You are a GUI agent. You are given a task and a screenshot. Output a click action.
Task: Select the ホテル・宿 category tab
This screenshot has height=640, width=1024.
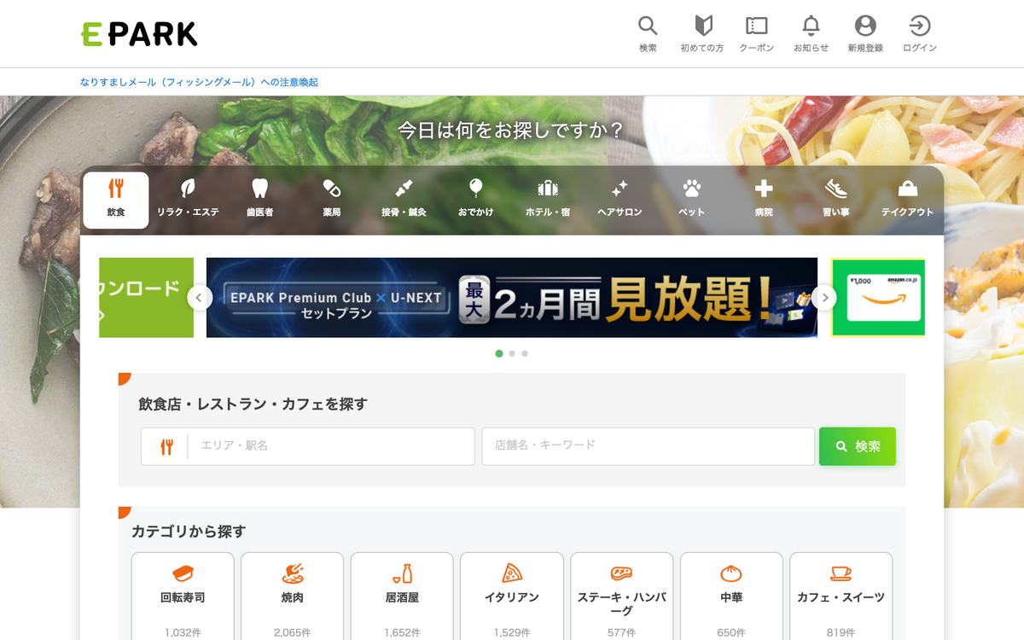click(x=548, y=200)
